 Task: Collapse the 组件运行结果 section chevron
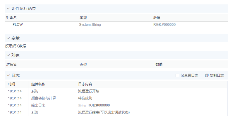coord(8,9)
